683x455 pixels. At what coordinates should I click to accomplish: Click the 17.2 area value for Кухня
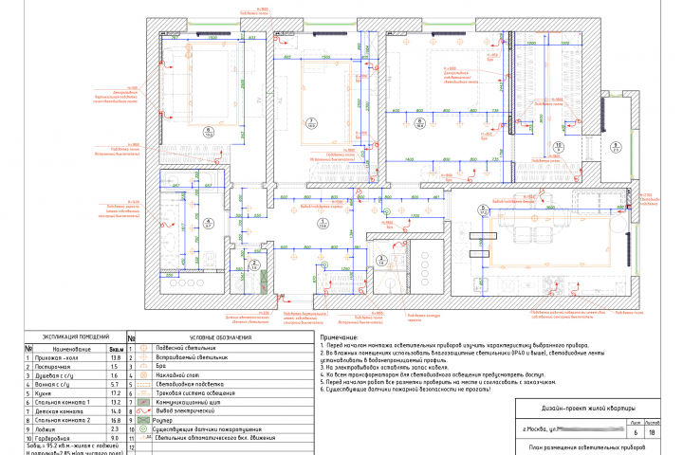pos(116,393)
